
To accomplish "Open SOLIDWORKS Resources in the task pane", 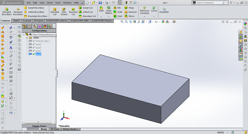I will (241, 32).
